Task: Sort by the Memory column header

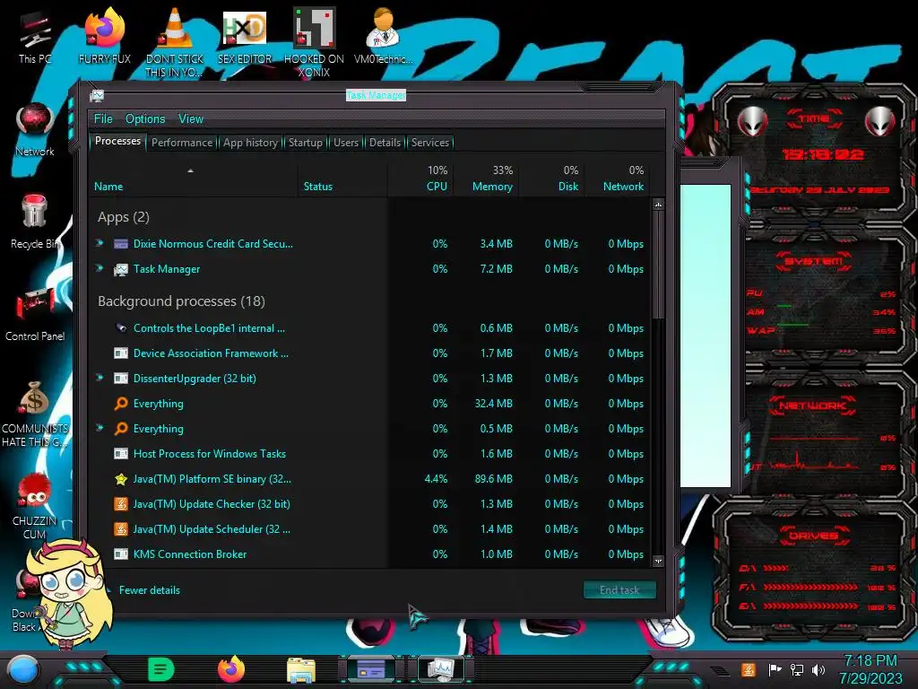Action: point(486,179)
